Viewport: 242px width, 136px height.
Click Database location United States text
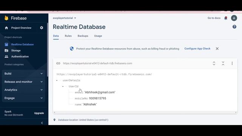83,120
